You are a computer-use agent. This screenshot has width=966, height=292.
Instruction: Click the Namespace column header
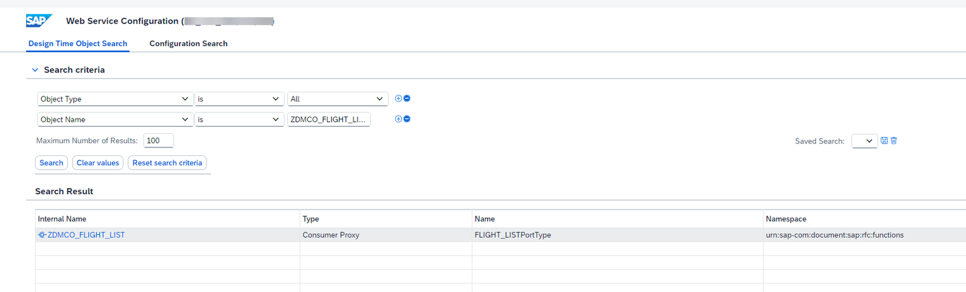click(x=865, y=219)
